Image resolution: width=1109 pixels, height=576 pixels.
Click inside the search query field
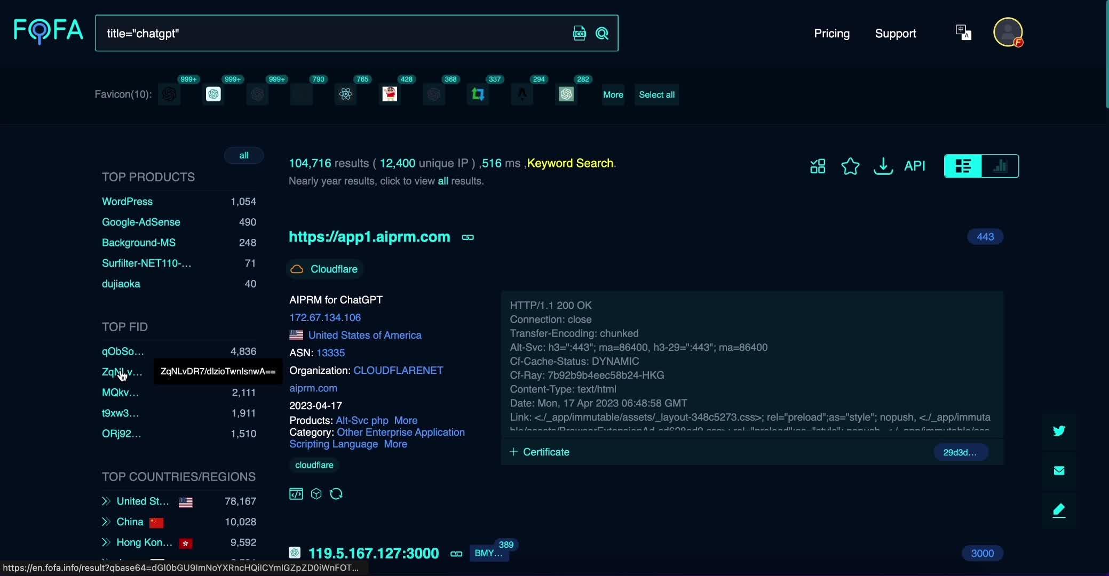click(x=331, y=34)
